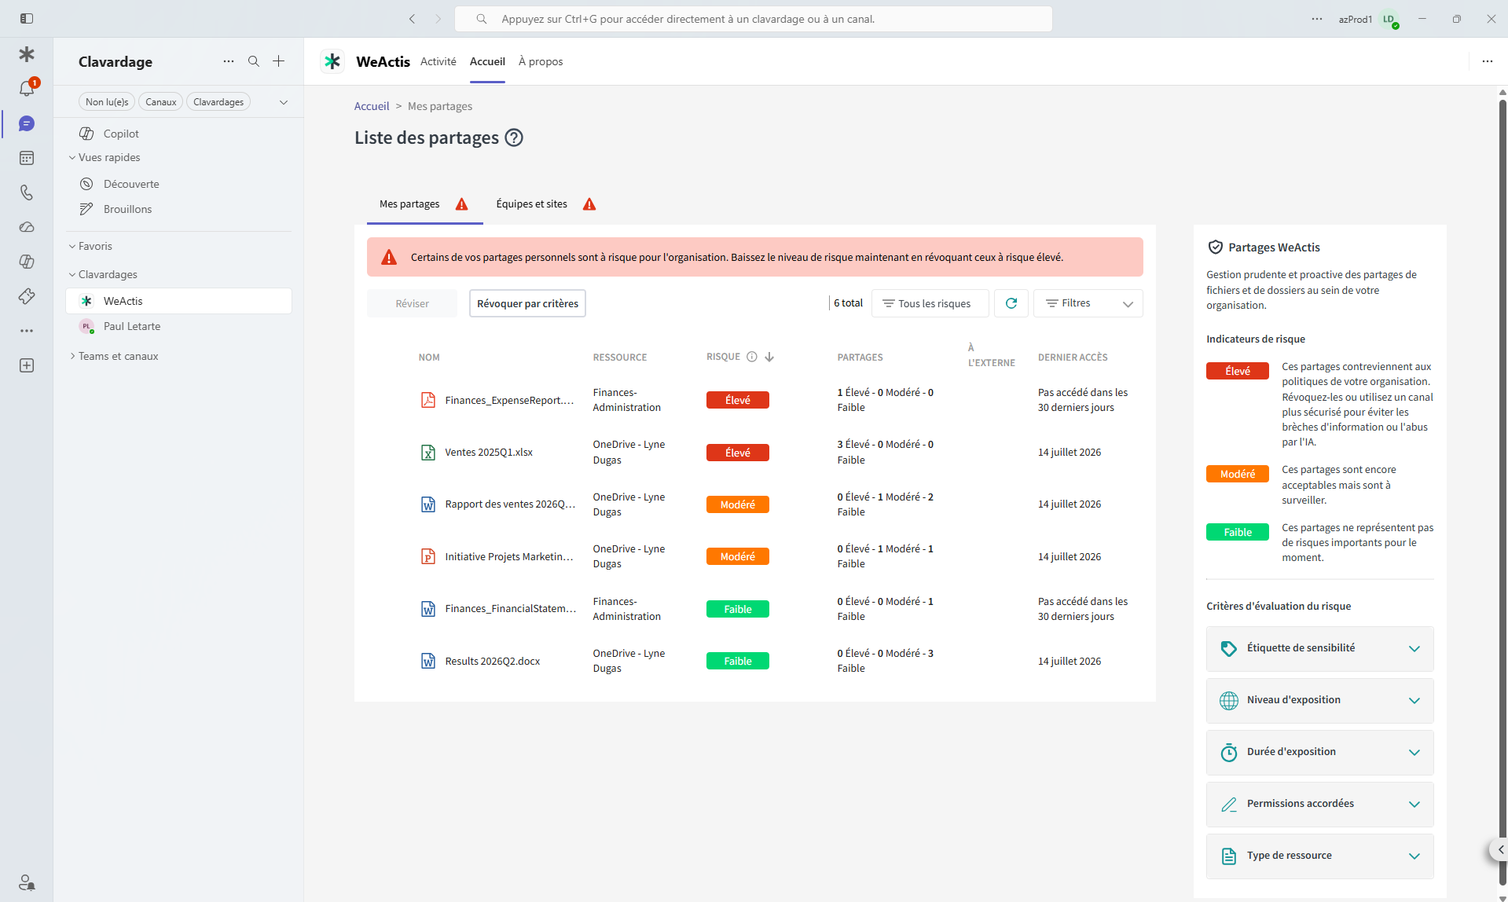Collapse side panel with edge chevron
Screen dimensions: 1508x902
click(1500, 849)
